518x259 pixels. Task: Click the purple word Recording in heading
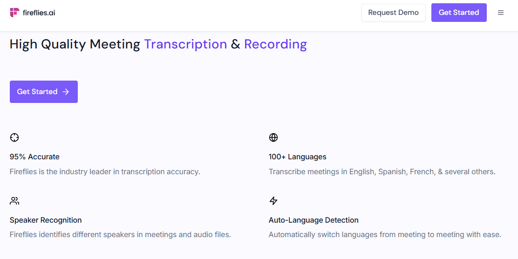pos(275,44)
